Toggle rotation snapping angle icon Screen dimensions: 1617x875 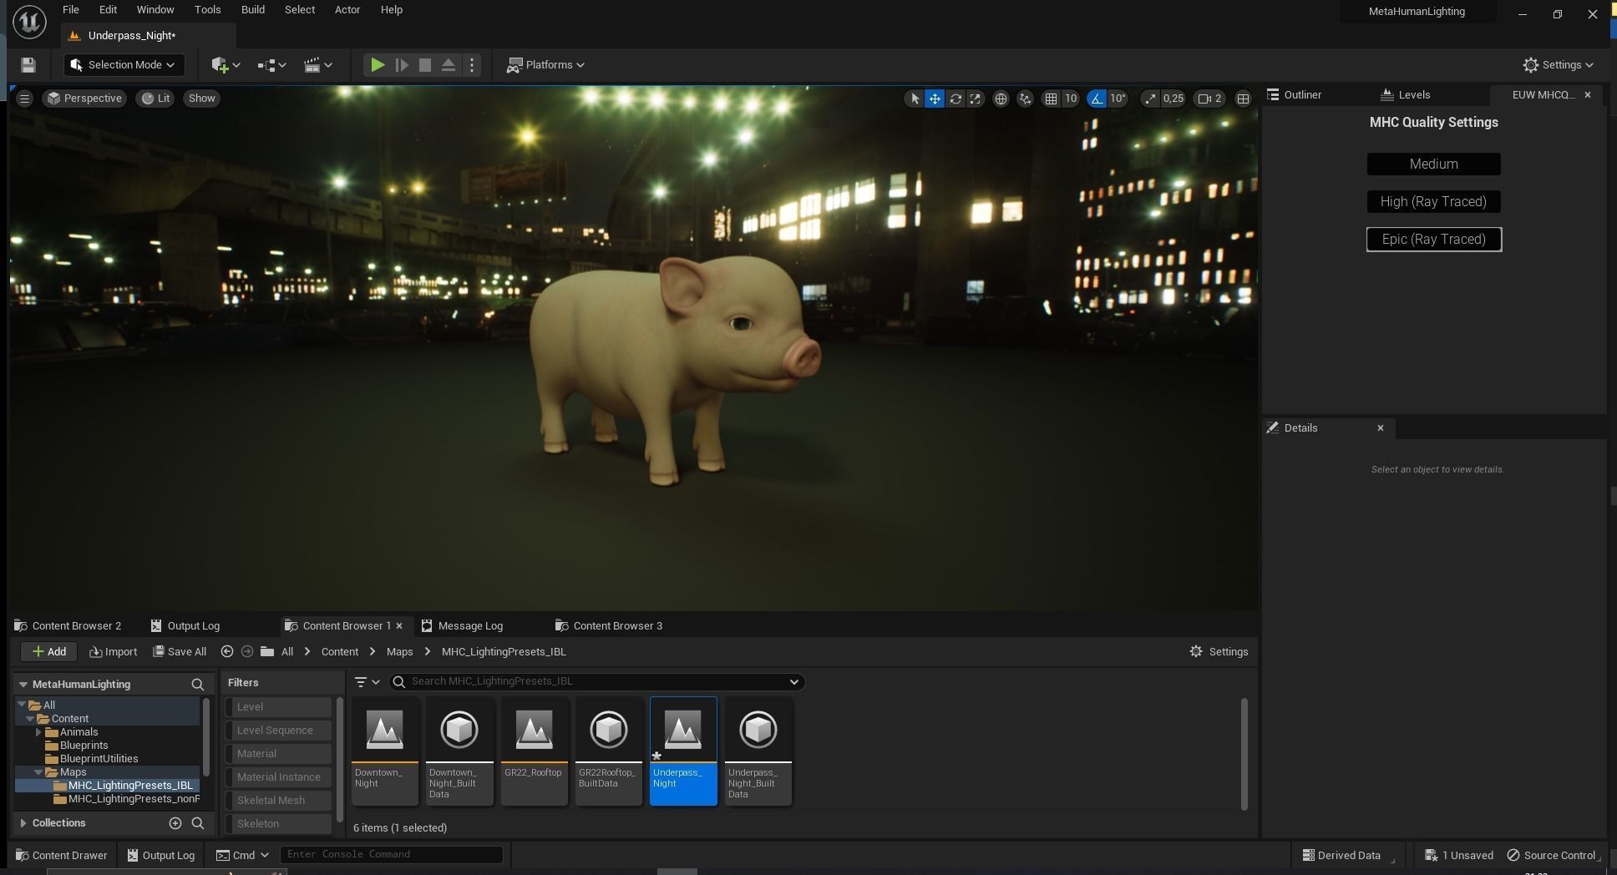pyautogui.click(x=1097, y=99)
